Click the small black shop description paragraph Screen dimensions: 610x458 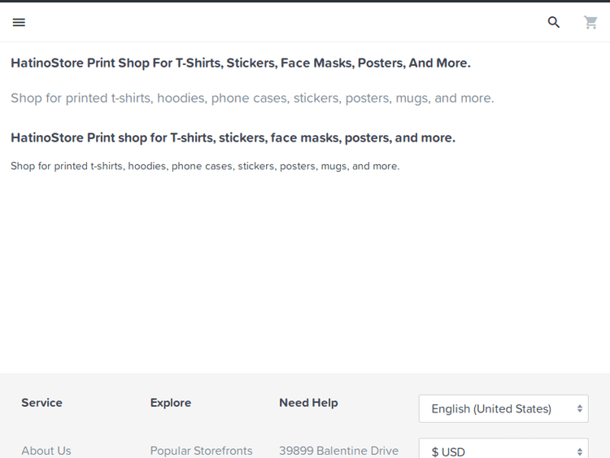pyautogui.click(x=205, y=166)
